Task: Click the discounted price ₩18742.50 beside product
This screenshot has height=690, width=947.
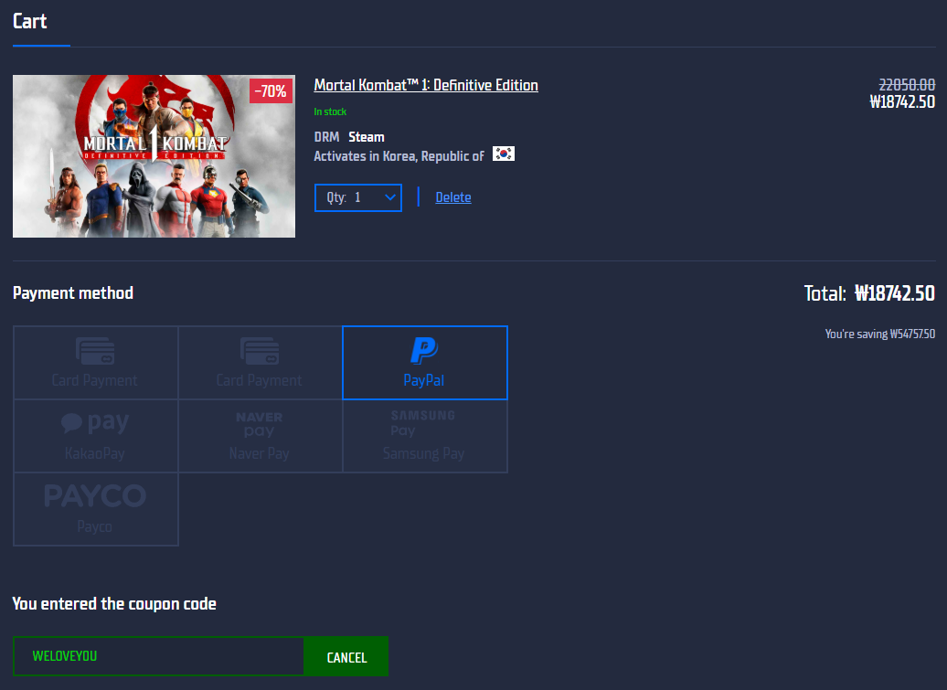Action: pos(901,101)
